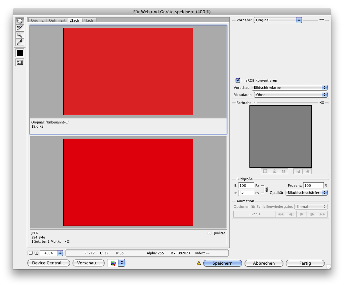
Task: Select the Zoom magnifier tool
Action: pos(20,35)
